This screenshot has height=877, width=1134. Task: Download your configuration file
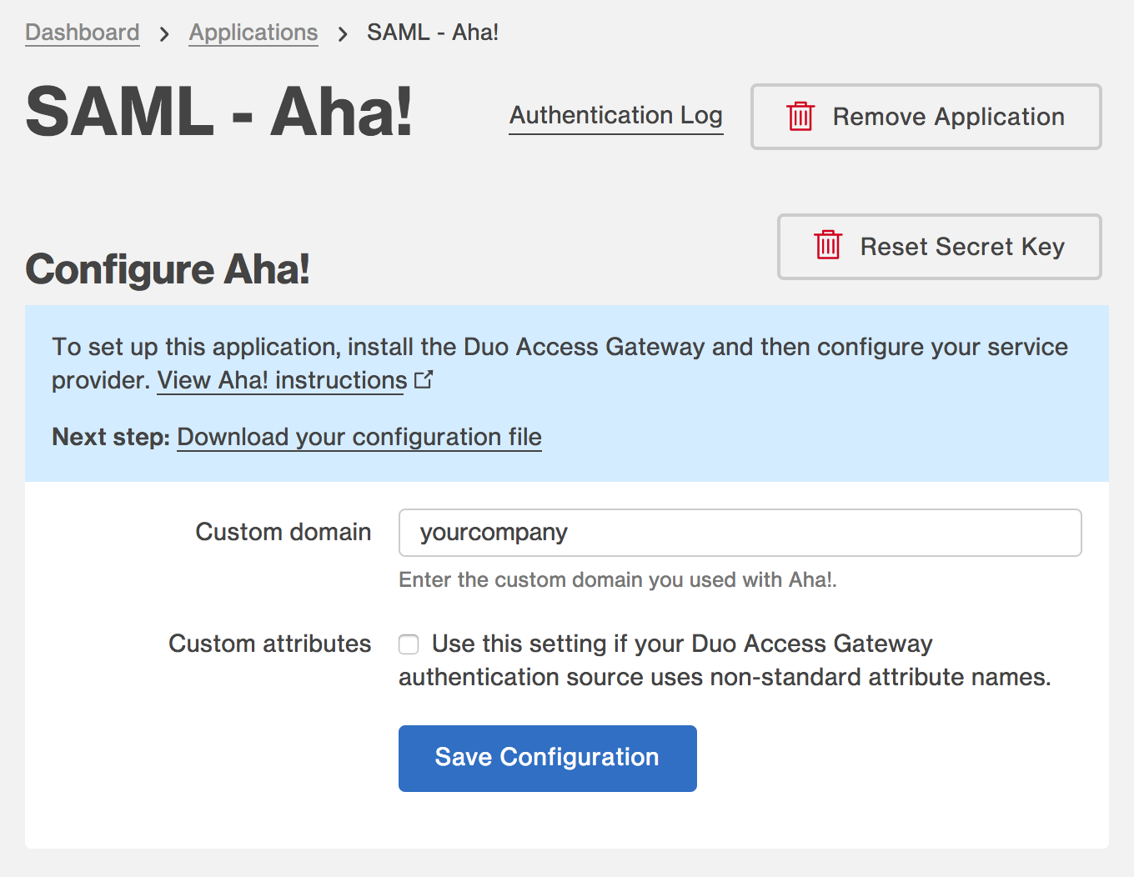pos(359,437)
